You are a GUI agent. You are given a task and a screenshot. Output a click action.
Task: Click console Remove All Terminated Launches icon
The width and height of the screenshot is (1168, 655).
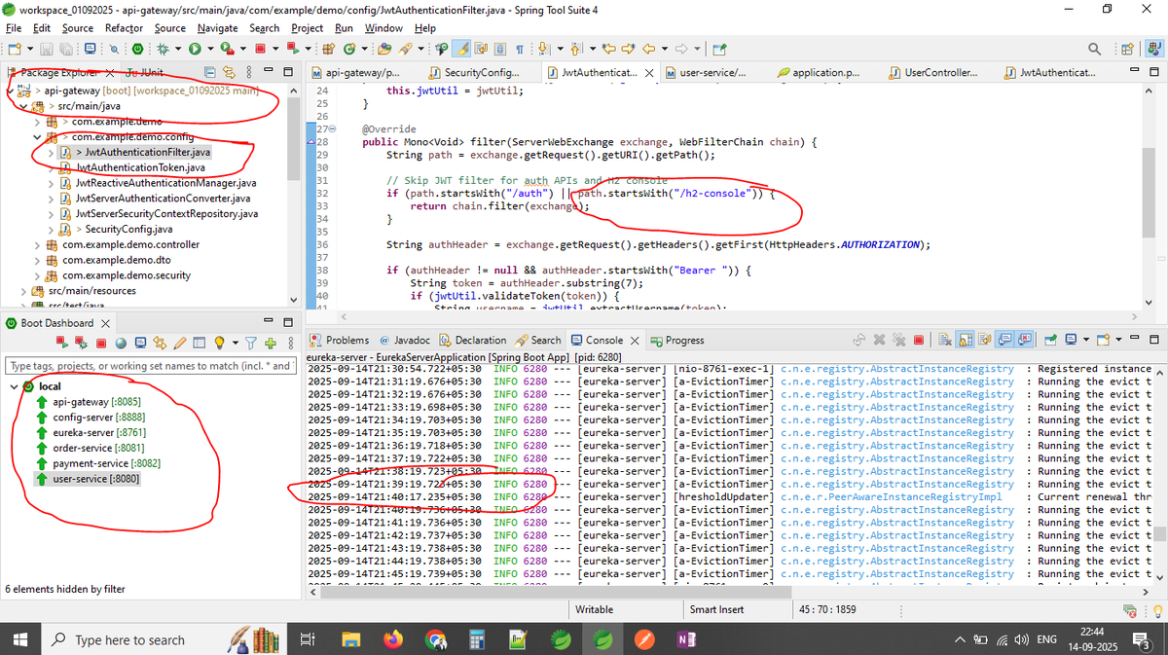899,341
